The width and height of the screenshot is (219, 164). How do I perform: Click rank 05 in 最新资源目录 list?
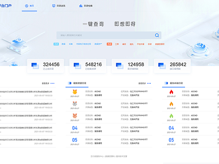point(75,140)
